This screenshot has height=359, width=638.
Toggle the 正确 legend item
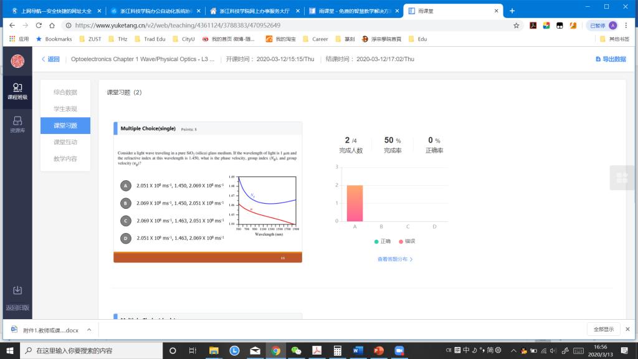tap(383, 241)
